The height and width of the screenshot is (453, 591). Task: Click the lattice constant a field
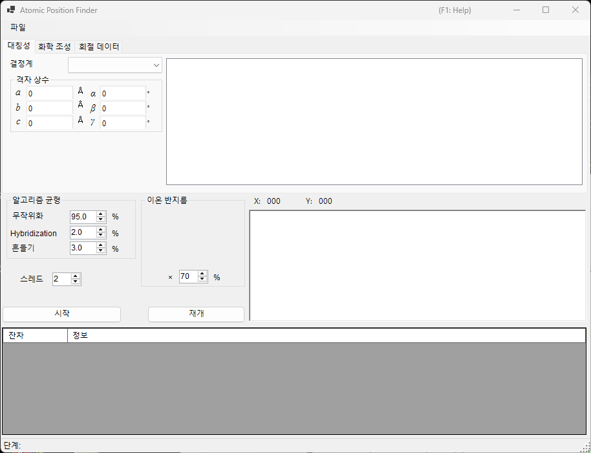(x=49, y=93)
